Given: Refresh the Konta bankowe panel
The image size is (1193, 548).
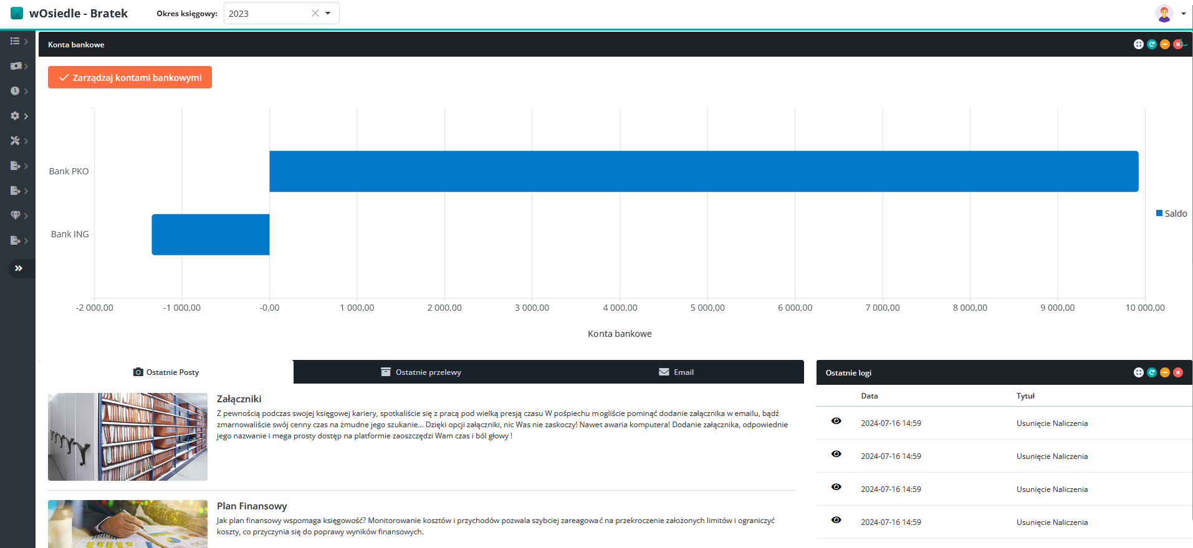Looking at the screenshot, I should click(x=1152, y=44).
